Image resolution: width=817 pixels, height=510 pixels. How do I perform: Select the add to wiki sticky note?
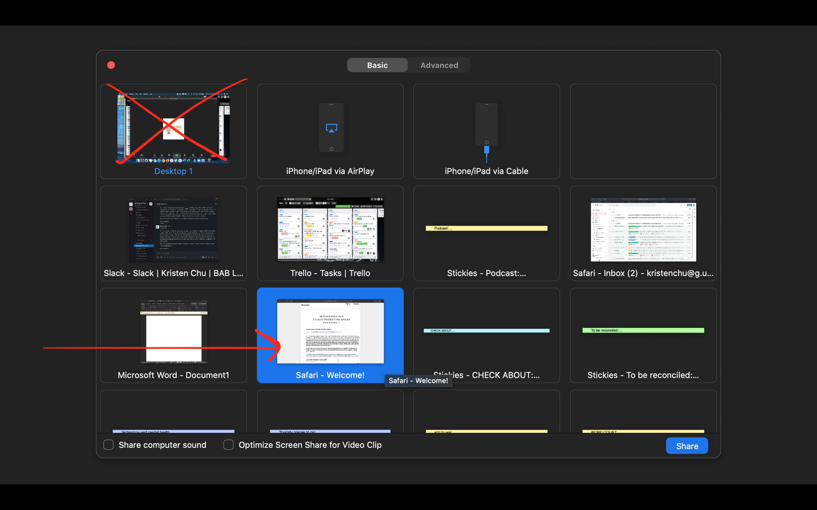pyautogui.click(x=486, y=412)
